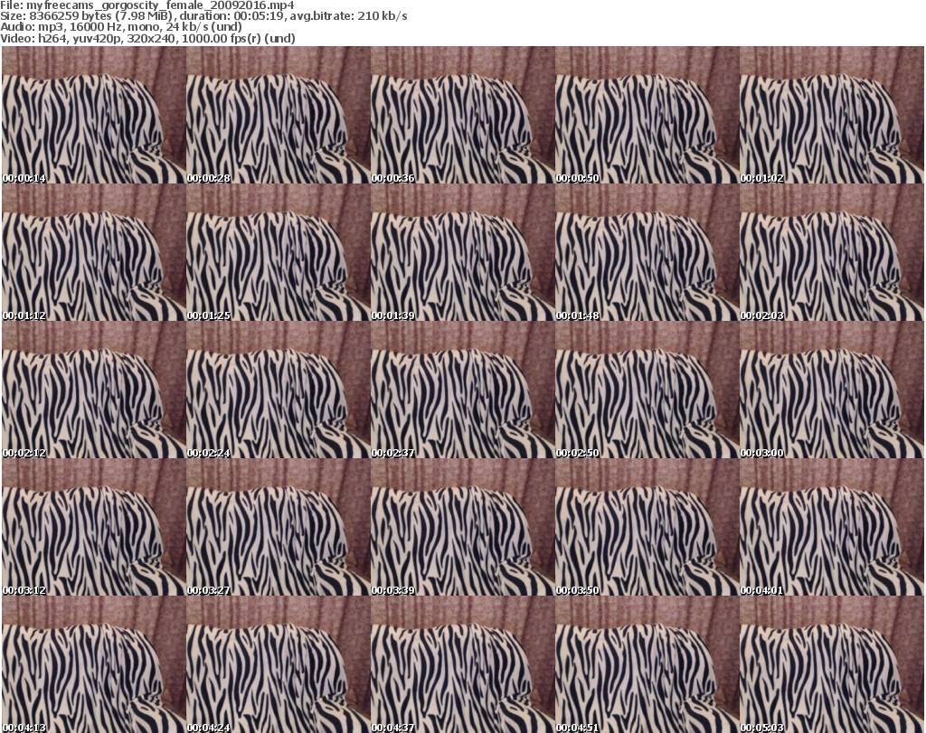Open the frame at 00:01:25

pyautogui.click(x=279, y=252)
